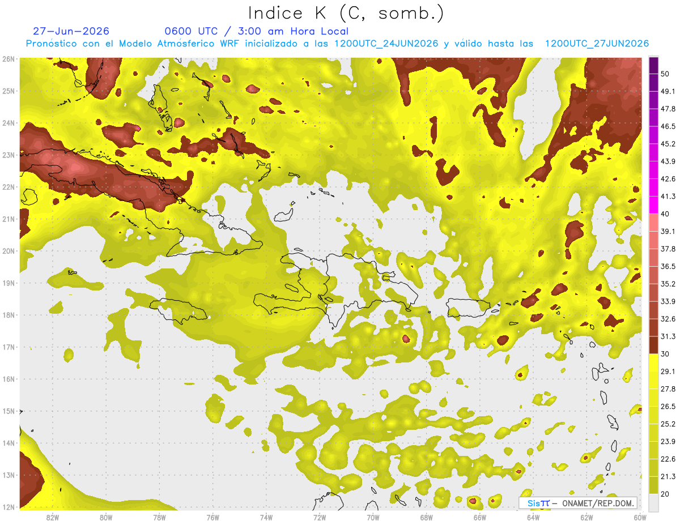Click the latitude axis label "15N"
The width and height of the screenshot is (680, 525).
point(8,411)
